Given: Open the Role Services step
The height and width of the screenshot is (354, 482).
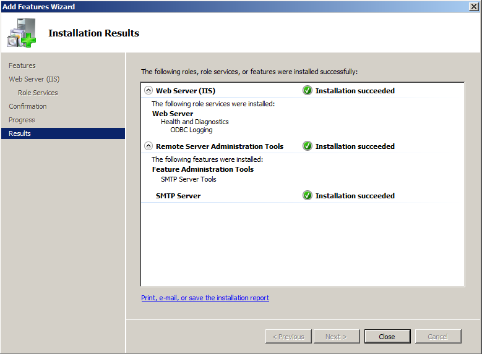Looking at the screenshot, I should (38, 93).
